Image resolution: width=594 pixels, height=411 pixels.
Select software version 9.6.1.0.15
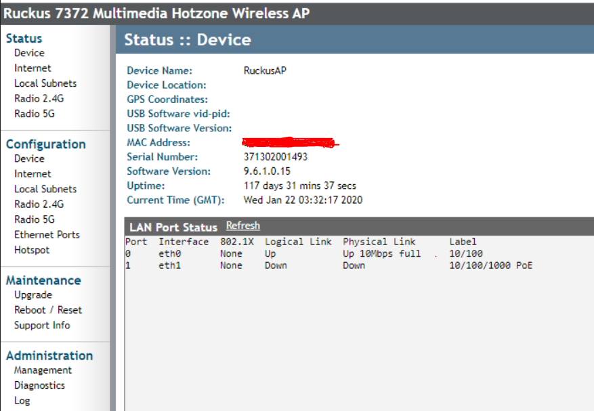coord(267,171)
